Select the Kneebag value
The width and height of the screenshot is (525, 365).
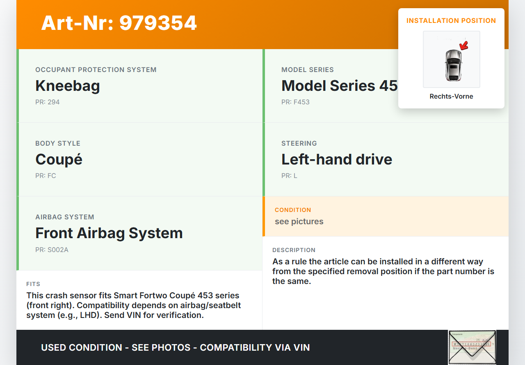coord(68,86)
